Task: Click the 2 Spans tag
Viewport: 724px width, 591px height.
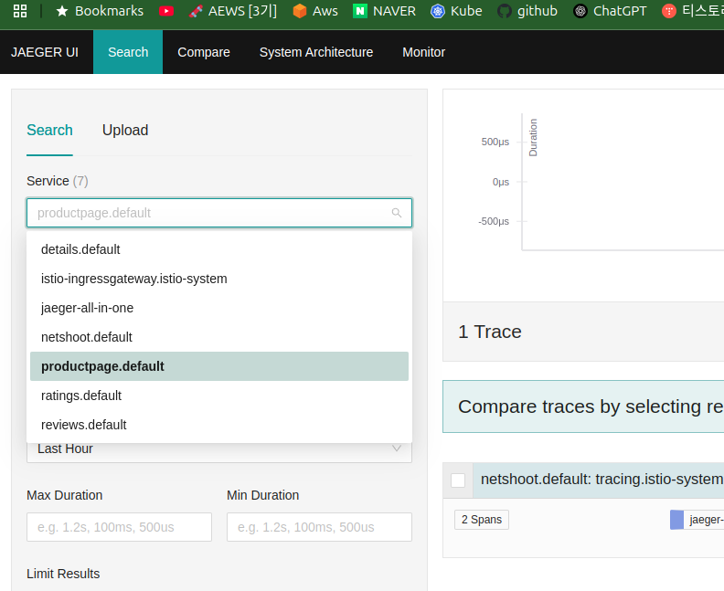Action: (x=482, y=520)
